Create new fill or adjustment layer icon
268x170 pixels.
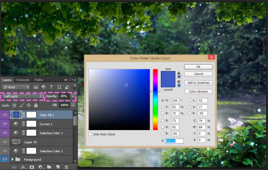41,167
